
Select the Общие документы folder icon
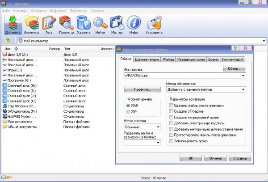point(4,127)
